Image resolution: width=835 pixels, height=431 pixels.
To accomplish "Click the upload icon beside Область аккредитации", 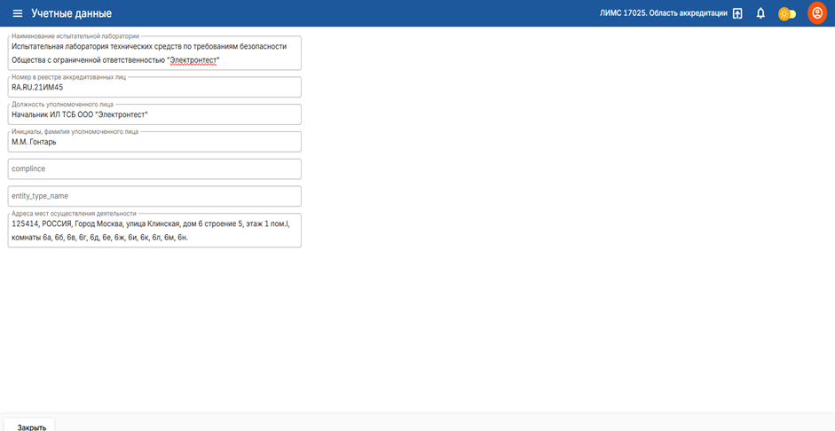I will [x=737, y=13].
